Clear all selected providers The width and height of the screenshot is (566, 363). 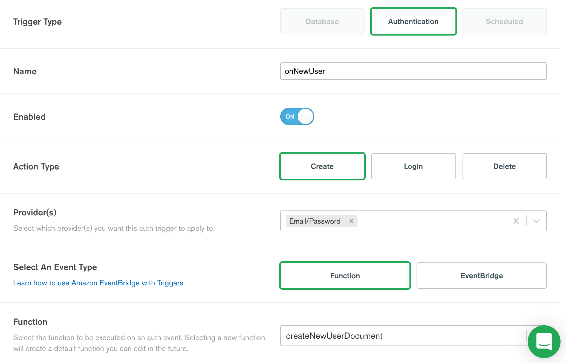click(516, 221)
